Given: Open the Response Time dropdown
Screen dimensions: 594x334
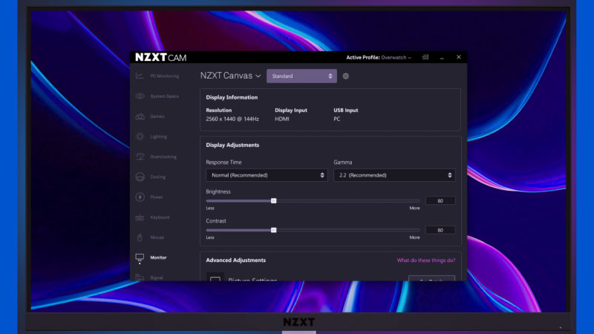Looking at the screenshot, I should [267, 175].
